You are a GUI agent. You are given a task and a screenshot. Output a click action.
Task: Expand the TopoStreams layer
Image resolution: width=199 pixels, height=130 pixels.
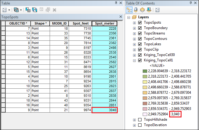pyautogui.click(x=134, y=34)
